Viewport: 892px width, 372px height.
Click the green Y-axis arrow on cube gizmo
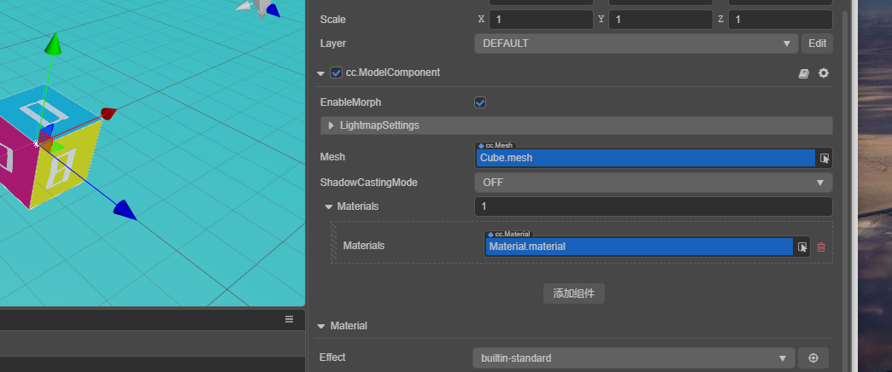click(x=53, y=42)
